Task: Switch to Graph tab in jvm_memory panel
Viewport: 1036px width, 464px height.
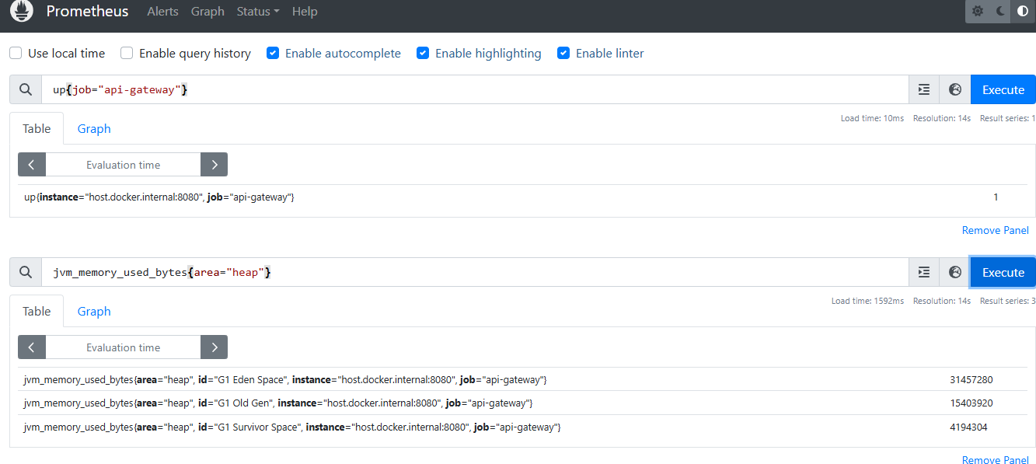Action: [x=94, y=311]
